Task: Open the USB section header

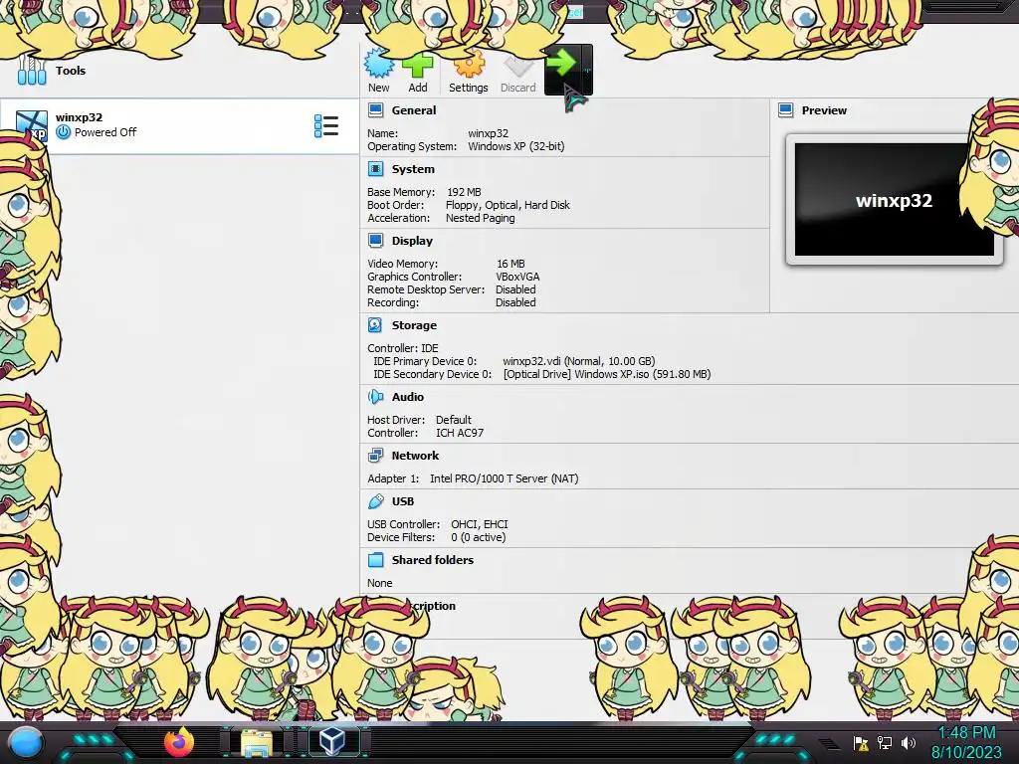Action: (x=402, y=501)
